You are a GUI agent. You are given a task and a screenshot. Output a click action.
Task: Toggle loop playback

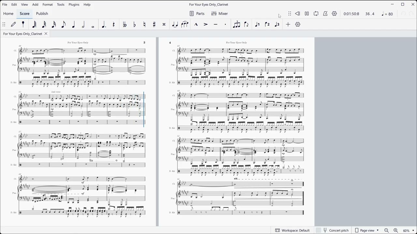[x=316, y=14]
